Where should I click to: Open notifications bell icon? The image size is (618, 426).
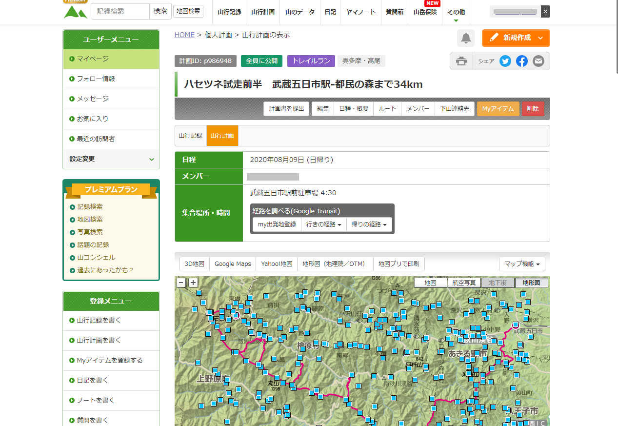click(466, 38)
